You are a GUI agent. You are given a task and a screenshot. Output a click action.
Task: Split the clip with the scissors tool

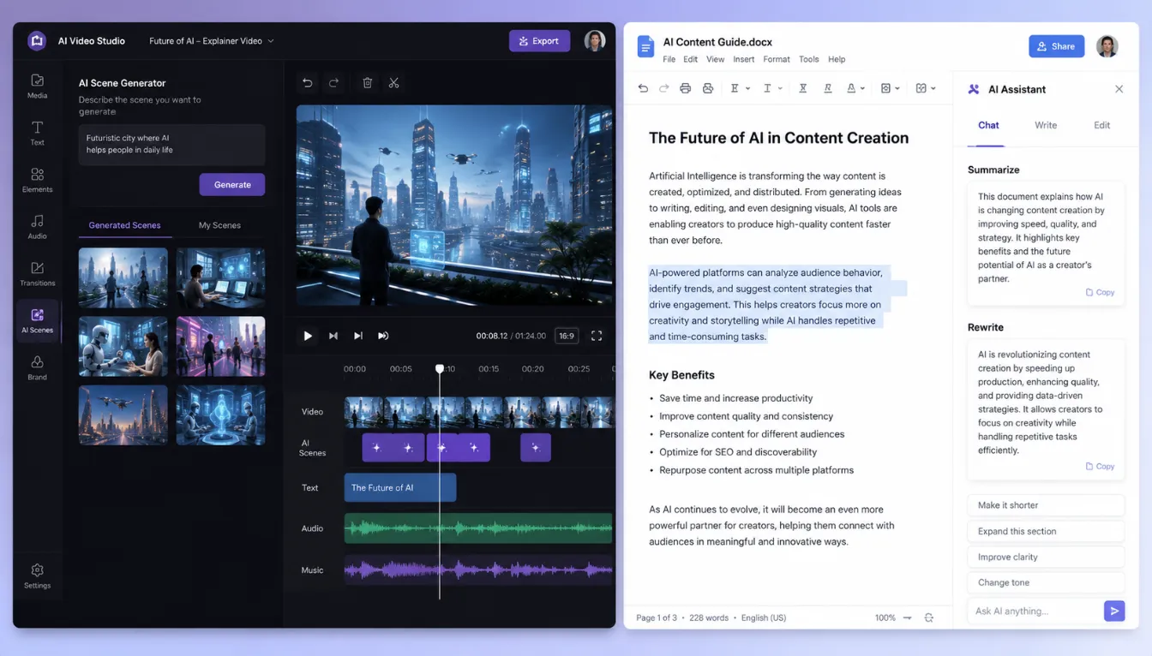[393, 83]
